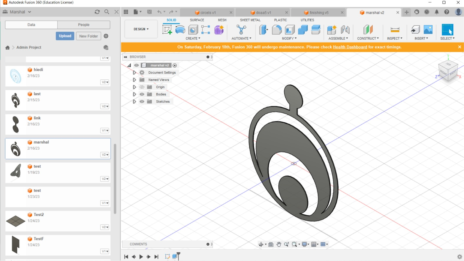This screenshot has width=464, height=261.
Task: Open the hiedi file thumbnail
Action: coord(16,76)
